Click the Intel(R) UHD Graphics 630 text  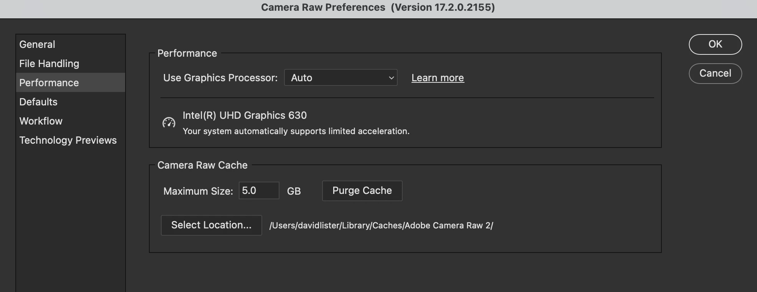pos(245,115)
